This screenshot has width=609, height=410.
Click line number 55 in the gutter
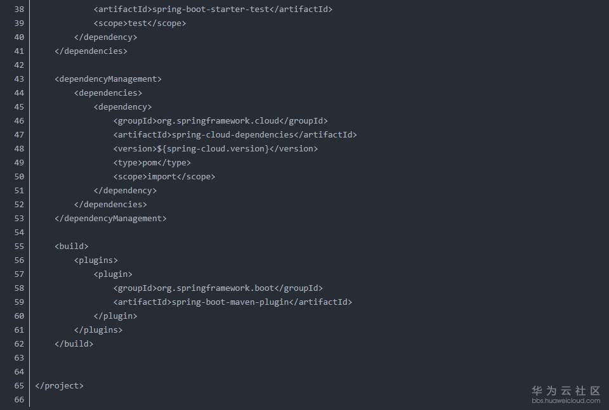pyautogui.click(x=18, y=247)
